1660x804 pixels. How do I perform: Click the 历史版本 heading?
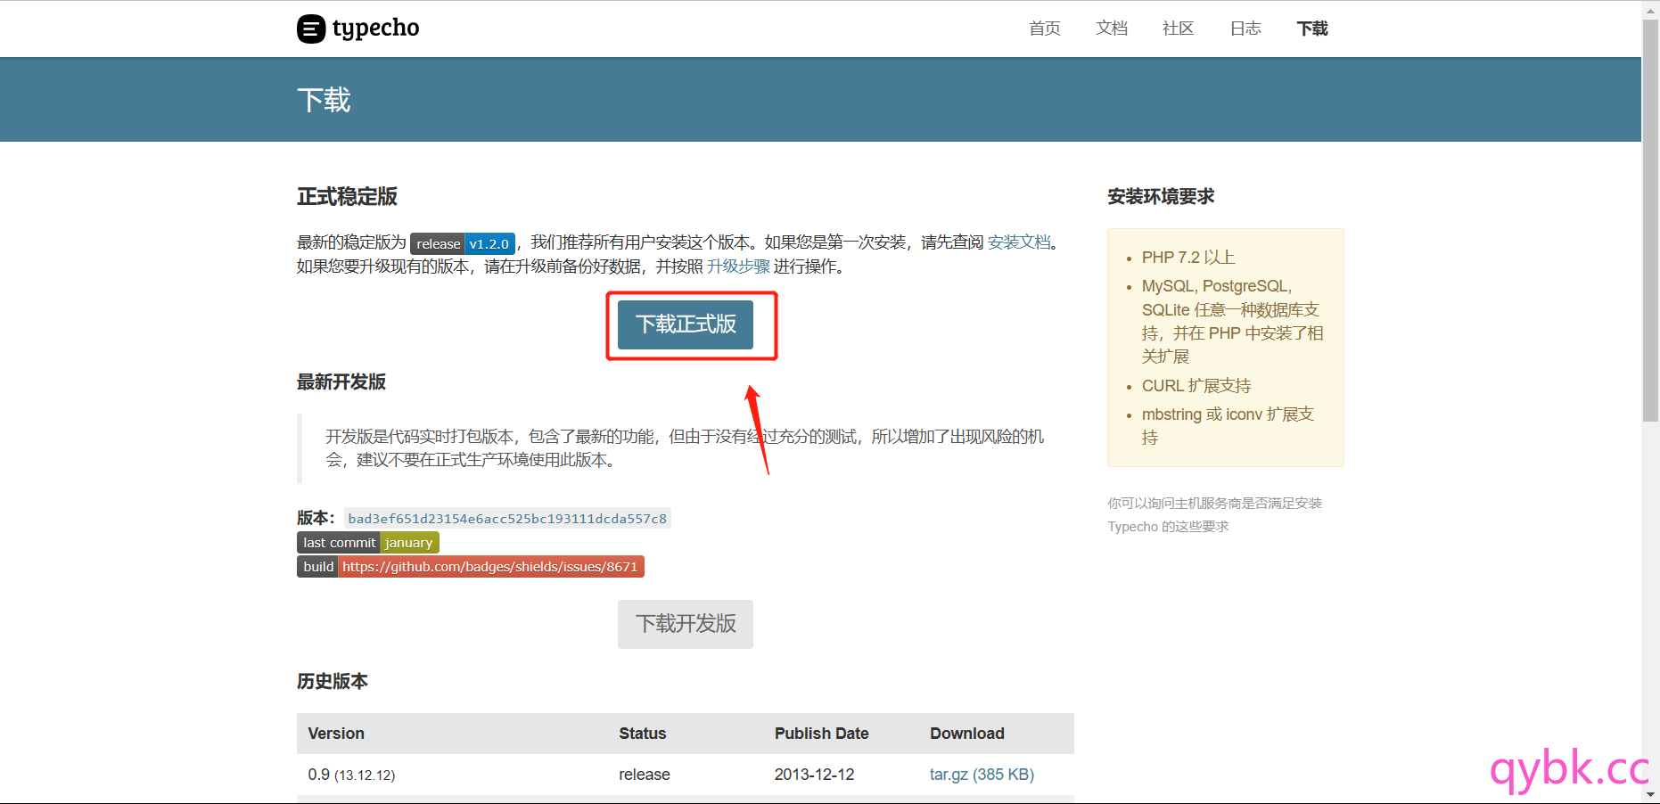(x=333, y=681)
